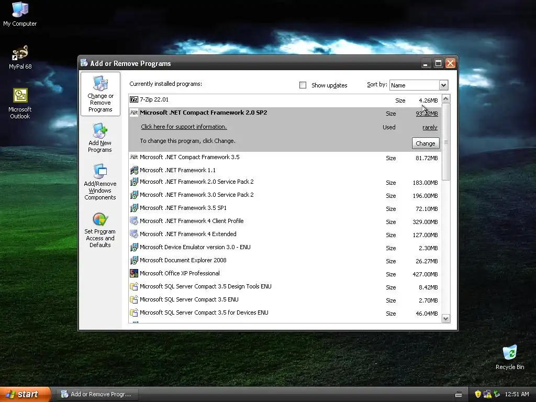The image size is (536, 402).
Task: Open Set Program Access and Defaults
Action: click(100, 230)
